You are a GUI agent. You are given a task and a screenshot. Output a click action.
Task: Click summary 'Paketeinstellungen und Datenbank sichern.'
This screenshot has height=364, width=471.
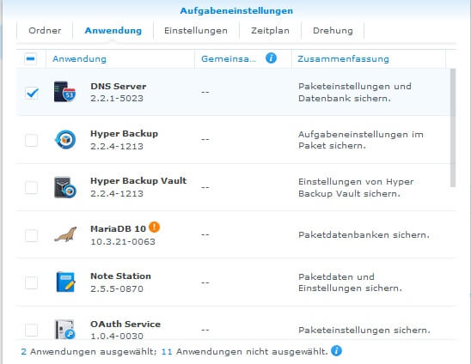355,93
